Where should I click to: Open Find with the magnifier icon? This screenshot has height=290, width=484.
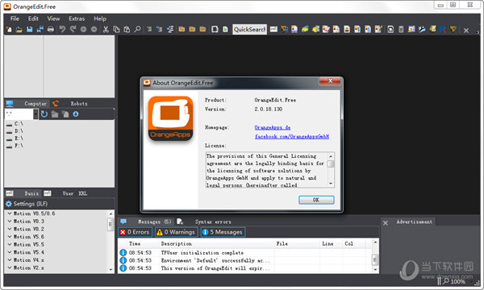tap(137, 29)
